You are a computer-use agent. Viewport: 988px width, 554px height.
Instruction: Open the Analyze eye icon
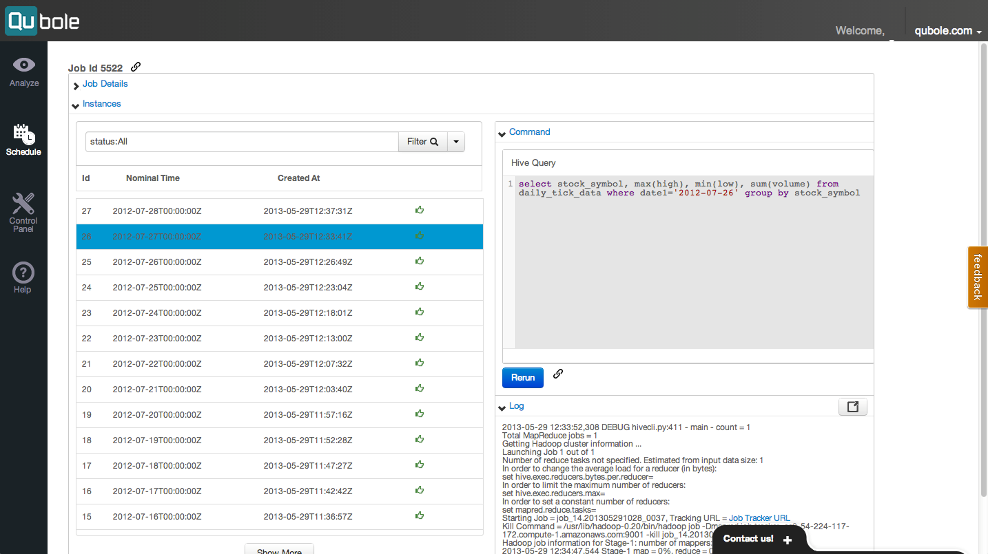pyautogui.click(x=23, y=65)
